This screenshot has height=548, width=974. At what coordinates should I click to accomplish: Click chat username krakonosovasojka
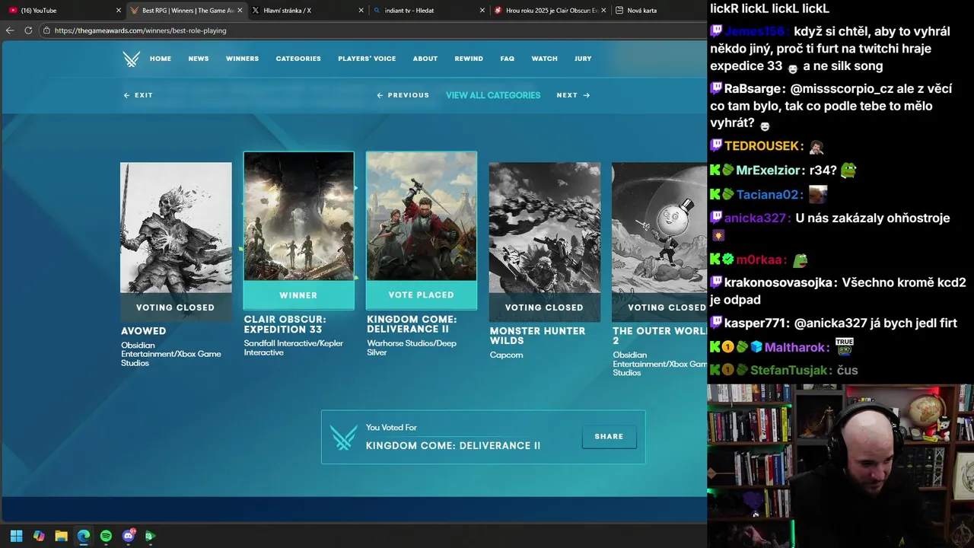[780, 282]
